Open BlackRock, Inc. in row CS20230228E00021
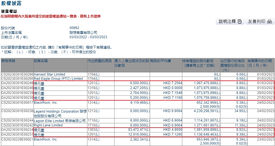 coord(46,139)
